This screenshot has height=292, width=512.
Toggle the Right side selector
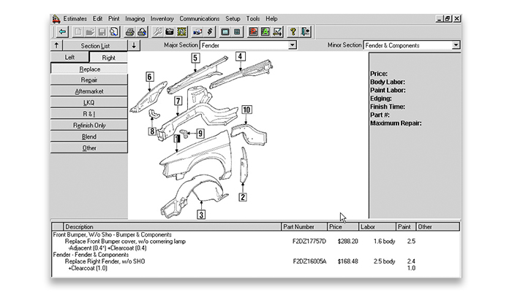click(x=109, y=57)
